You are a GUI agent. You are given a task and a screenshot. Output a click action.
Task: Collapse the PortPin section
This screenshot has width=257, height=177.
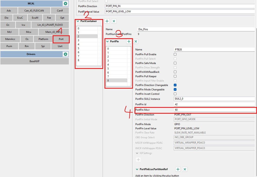tap(108, 42)
